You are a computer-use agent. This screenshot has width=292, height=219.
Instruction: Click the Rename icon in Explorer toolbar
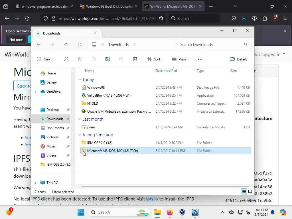(x=108, y=59)
